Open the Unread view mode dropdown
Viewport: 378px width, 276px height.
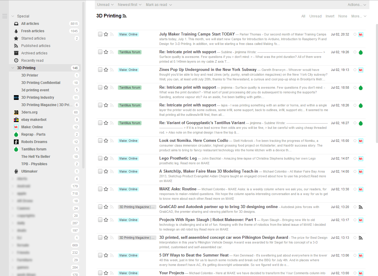tap(105, 5)
